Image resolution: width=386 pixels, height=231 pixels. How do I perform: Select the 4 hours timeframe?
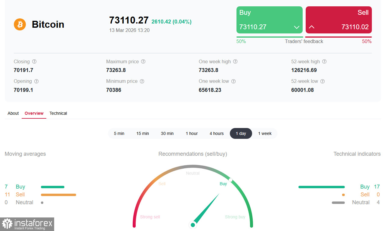(217, 133)
